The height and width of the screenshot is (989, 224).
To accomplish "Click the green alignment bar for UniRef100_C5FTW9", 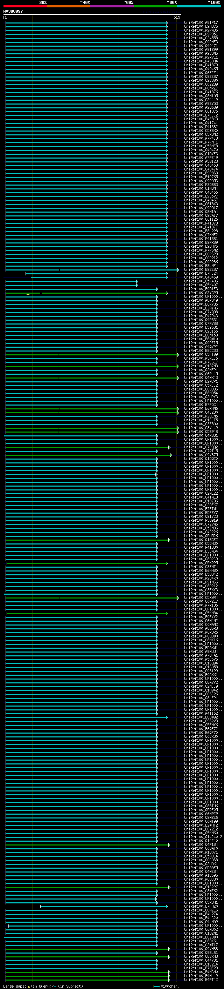I will pyautogui.click(x=92, y=355).
